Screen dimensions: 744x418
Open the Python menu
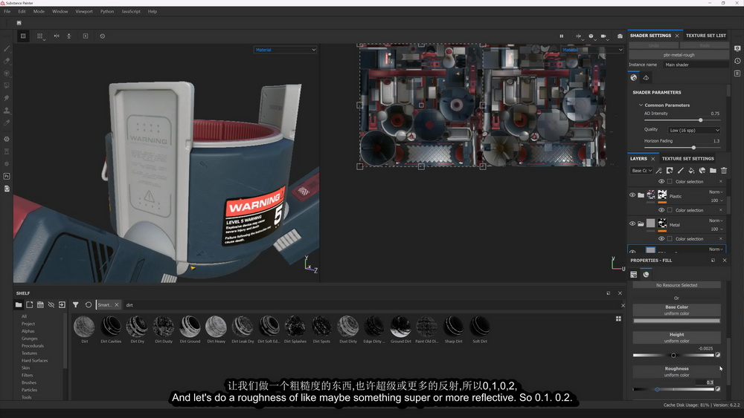(x=106, y=11)
